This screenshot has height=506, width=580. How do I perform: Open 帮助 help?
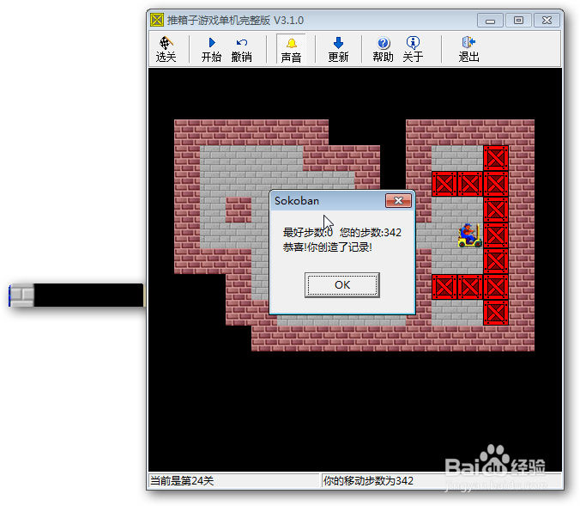[x=383, y=49]
